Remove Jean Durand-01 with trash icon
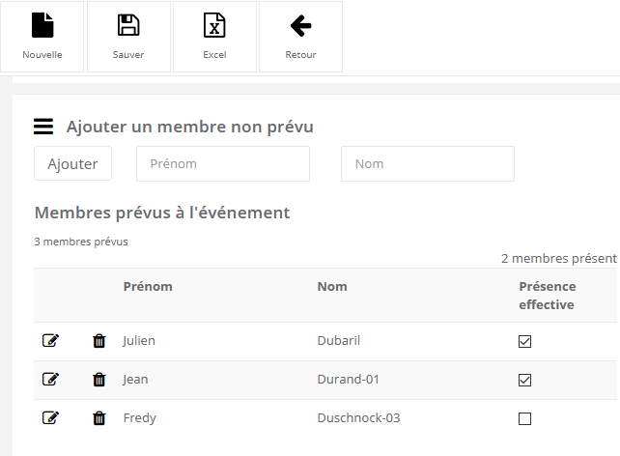 tap(99, 380)
